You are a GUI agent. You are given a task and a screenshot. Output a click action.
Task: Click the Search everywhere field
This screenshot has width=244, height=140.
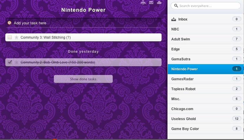206,6
